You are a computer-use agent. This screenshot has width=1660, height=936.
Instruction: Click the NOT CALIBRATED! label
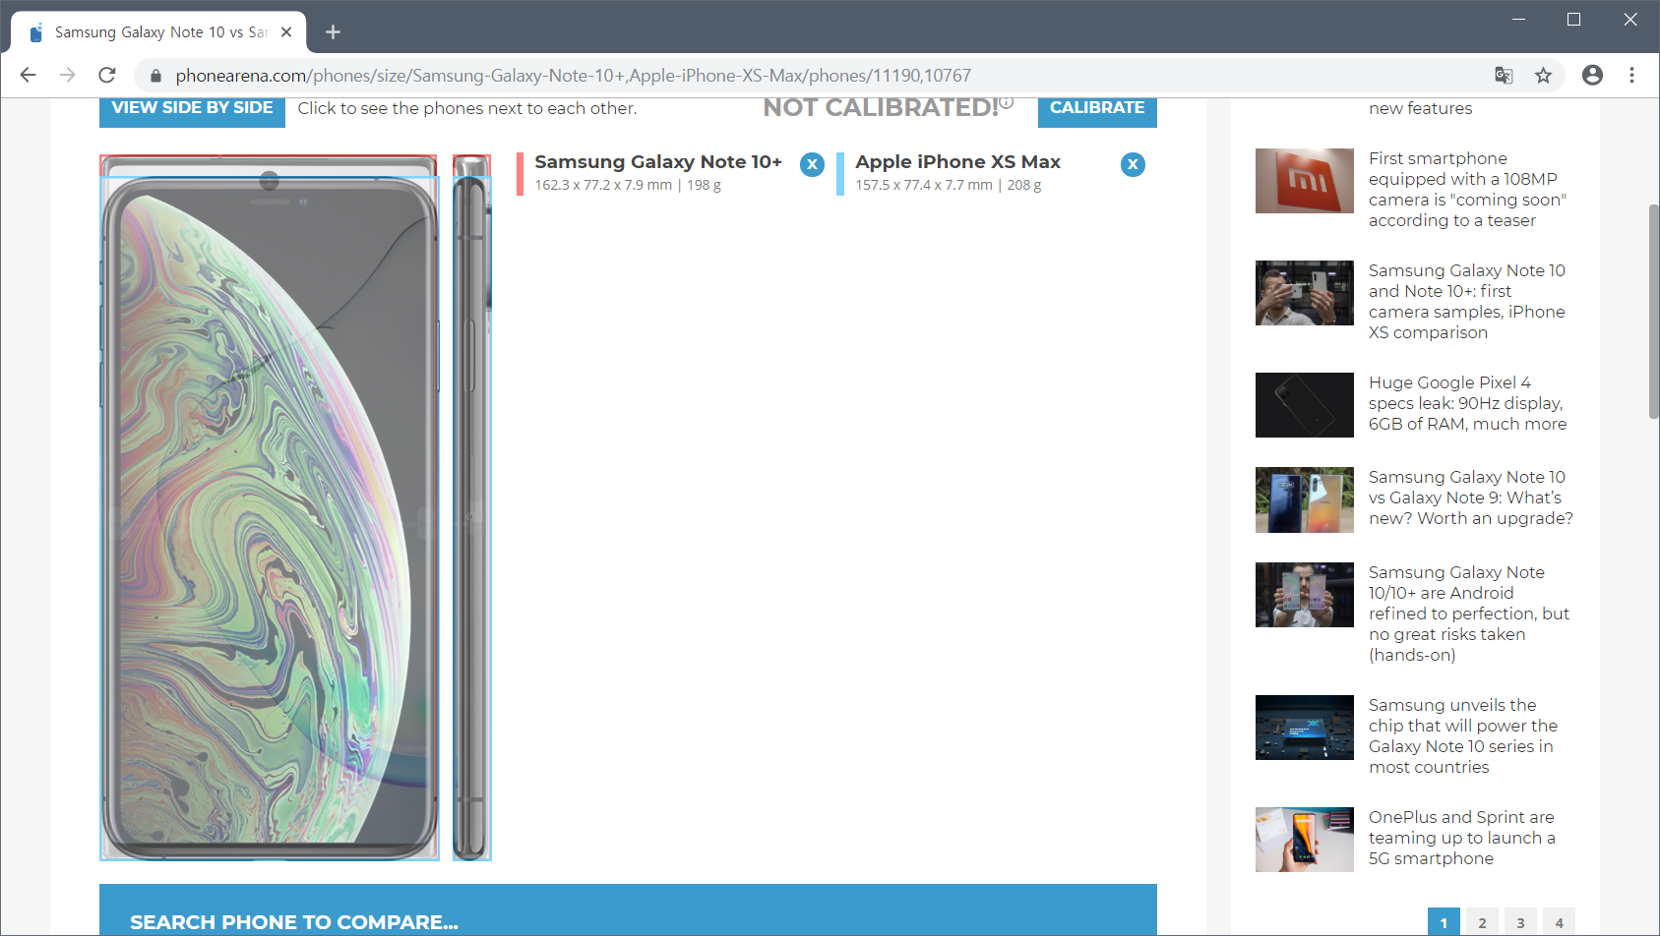pos(881,107)
